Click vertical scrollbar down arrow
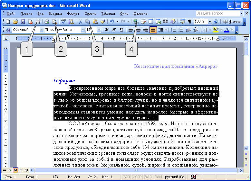The image size is (251, 181). 246,149
